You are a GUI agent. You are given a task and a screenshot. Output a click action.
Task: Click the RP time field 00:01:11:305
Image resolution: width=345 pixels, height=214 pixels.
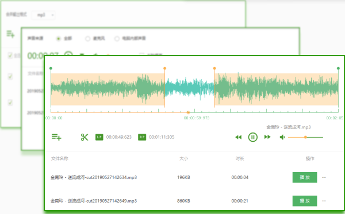(x=162, y=137)
